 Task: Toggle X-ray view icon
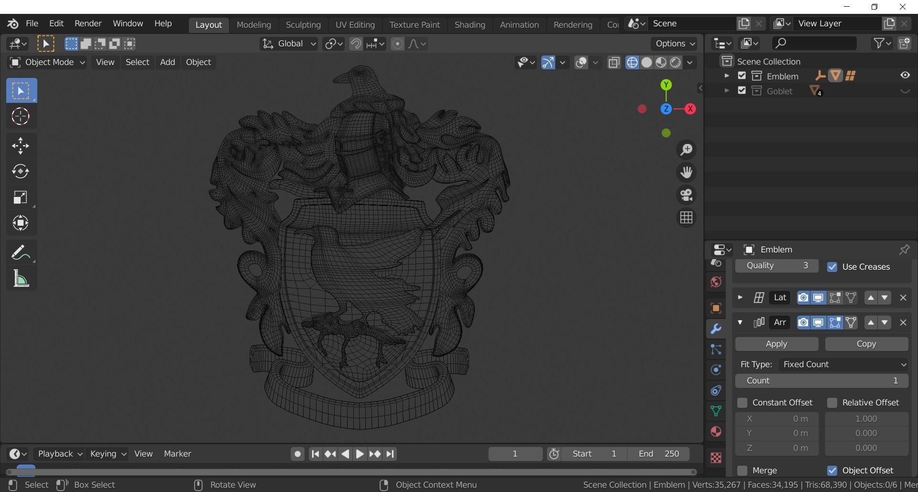tap(614, 63)
